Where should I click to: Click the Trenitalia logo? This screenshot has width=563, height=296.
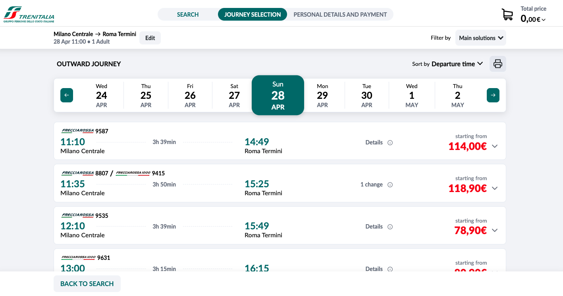29,14
